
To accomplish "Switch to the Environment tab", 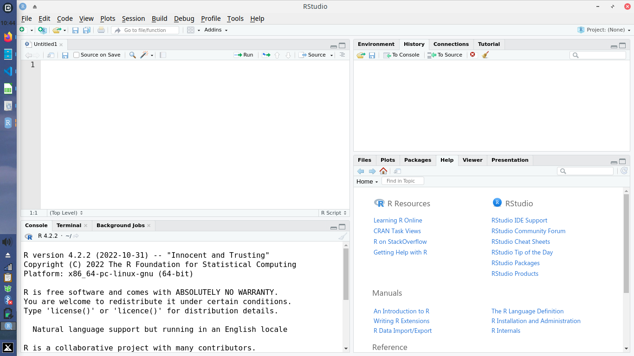I will pyautogui.click(x=376, y=44).
